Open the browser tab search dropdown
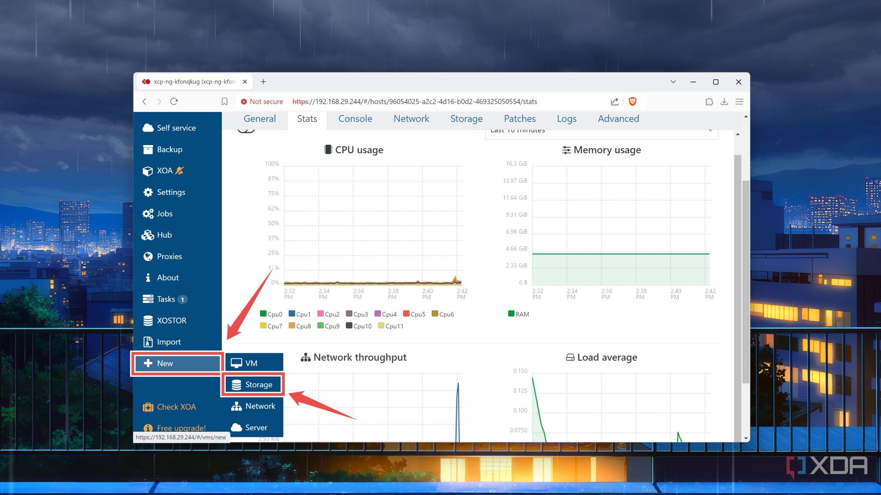This screenshot has width=881, height=495. pyautogui.click(x=673, y=82)
